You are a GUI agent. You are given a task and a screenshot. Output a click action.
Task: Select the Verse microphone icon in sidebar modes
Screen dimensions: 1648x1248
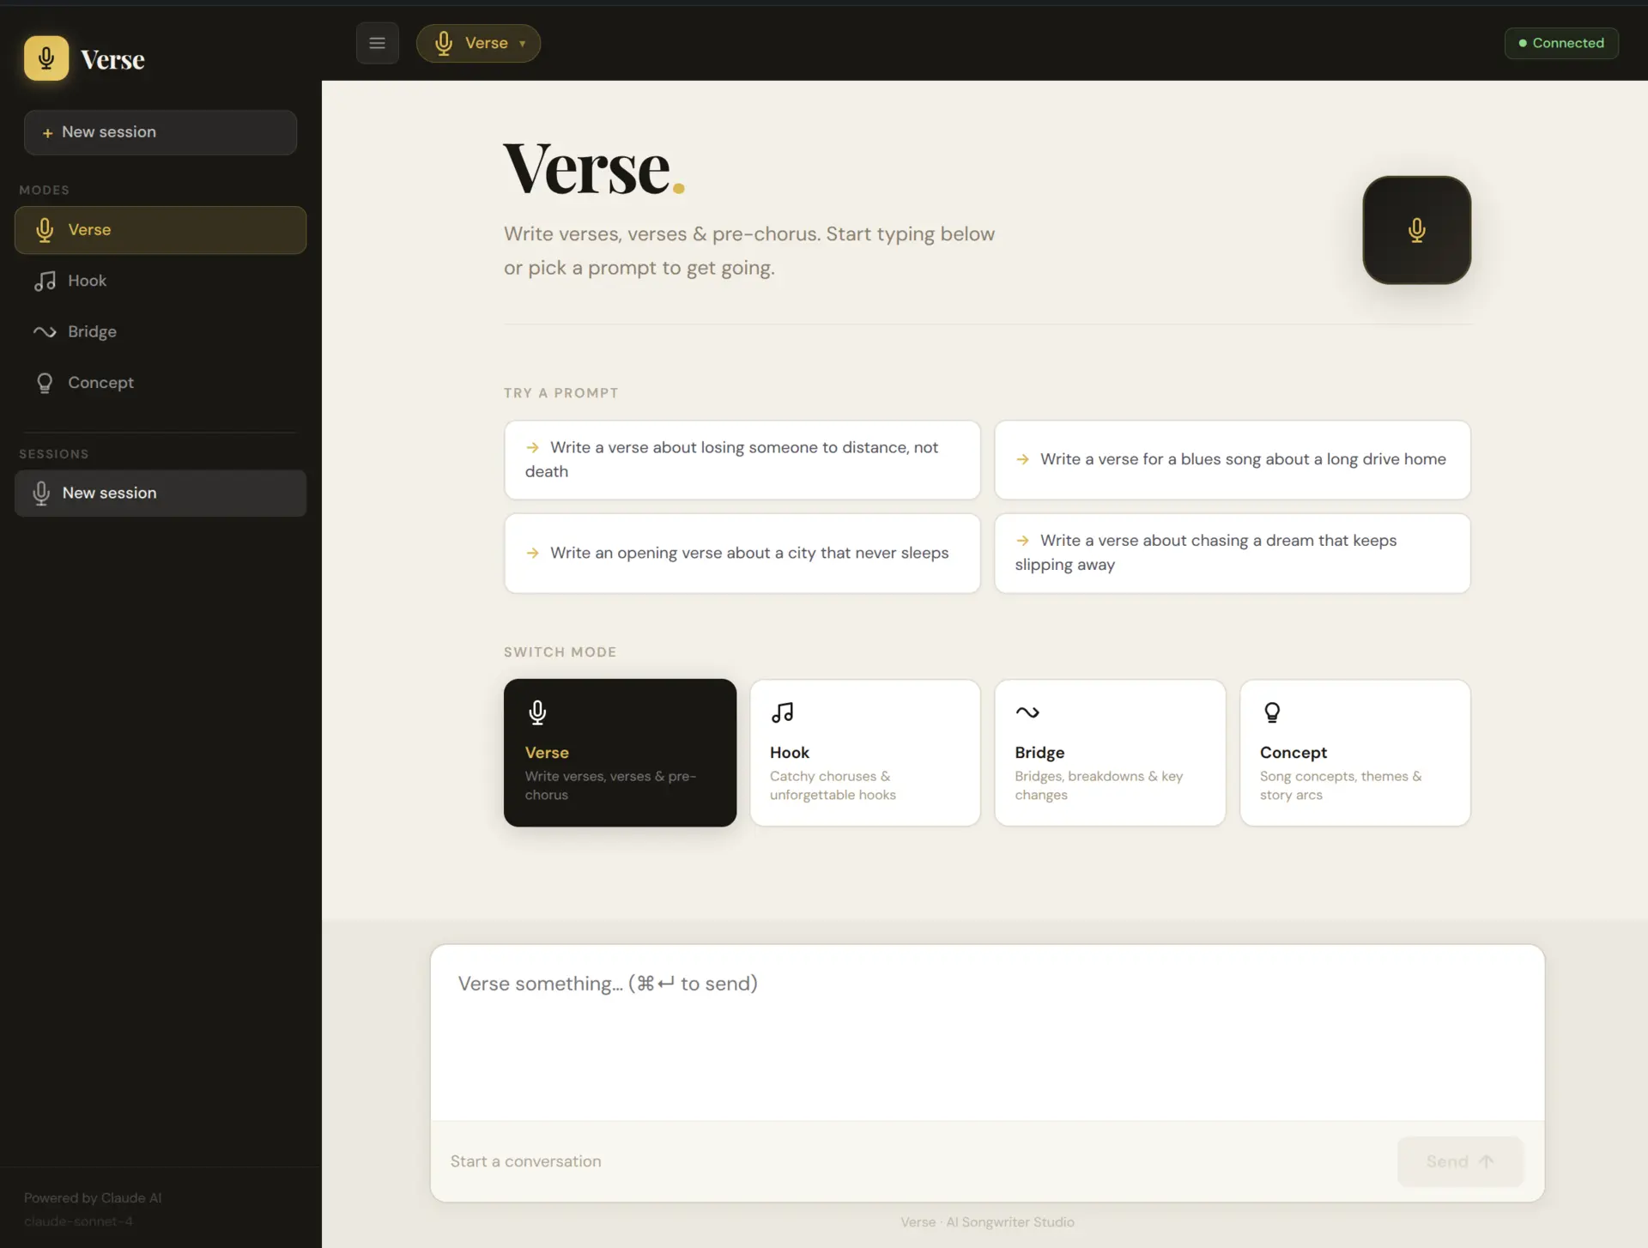[45, 229]
